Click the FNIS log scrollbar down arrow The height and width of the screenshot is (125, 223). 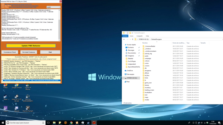pyautogui.click(x=59, y=40)
